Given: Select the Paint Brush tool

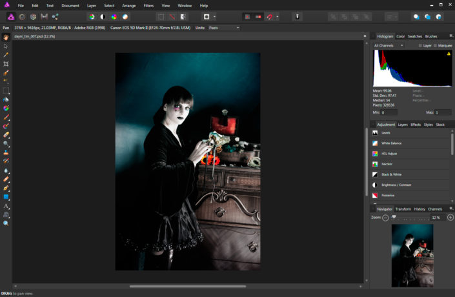Looking at the screenshot, I should click(x=6, y=117).
